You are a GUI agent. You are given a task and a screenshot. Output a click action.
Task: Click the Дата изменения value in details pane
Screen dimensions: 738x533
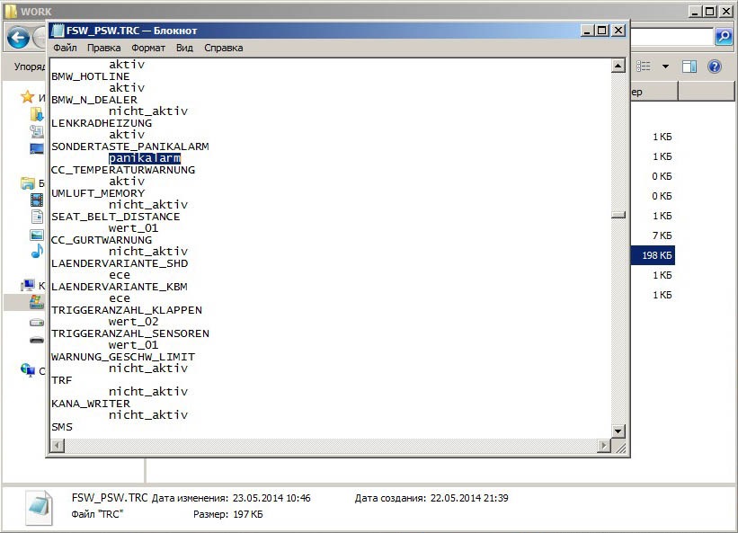(271, 498)
